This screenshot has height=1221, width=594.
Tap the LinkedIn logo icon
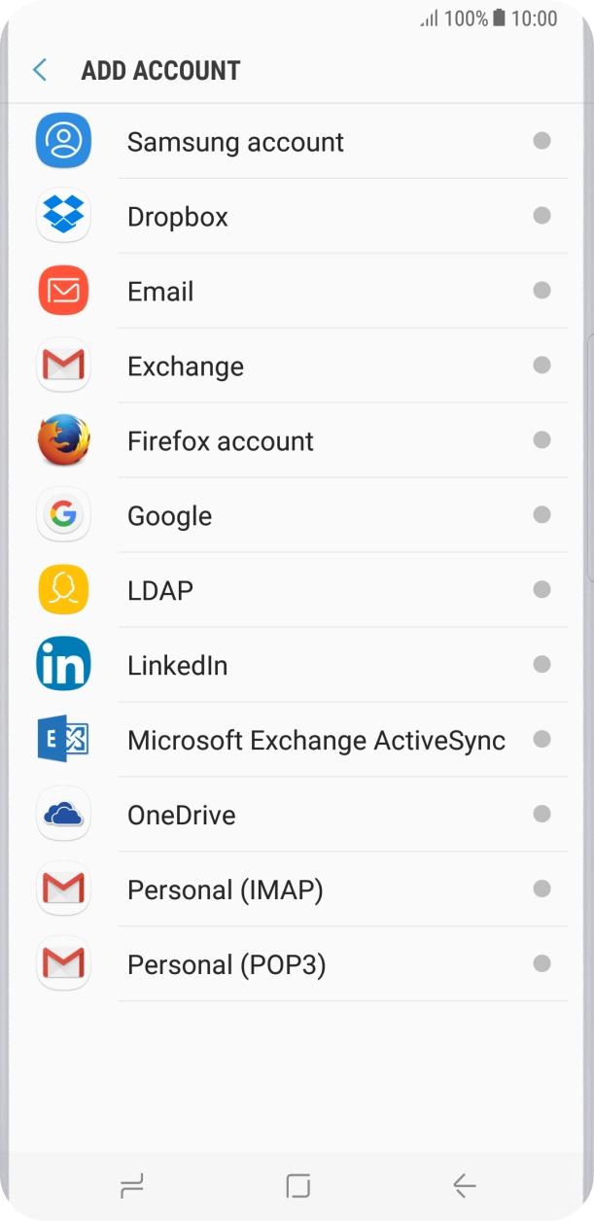(x=63, y=665)
